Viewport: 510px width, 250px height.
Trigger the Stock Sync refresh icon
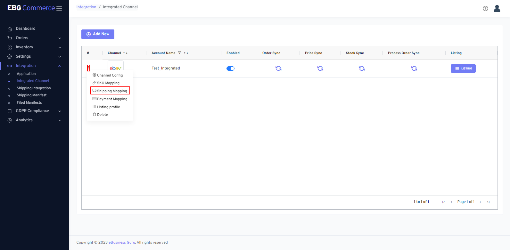tap(362, 69)
